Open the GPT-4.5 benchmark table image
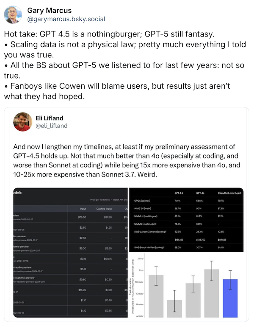Viewport: 254px width, 326px height. [186, 219]
